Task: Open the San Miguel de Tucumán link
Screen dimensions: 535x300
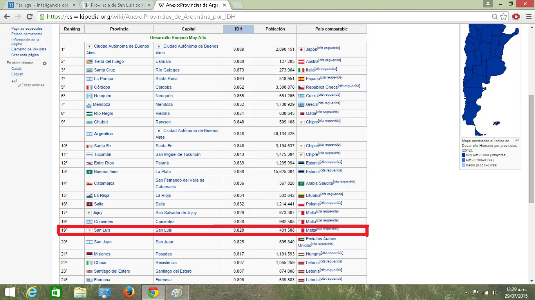Action: [x=178, y=155]
